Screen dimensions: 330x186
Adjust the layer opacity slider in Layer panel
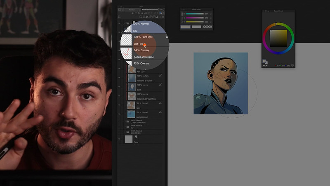point(150,10)
